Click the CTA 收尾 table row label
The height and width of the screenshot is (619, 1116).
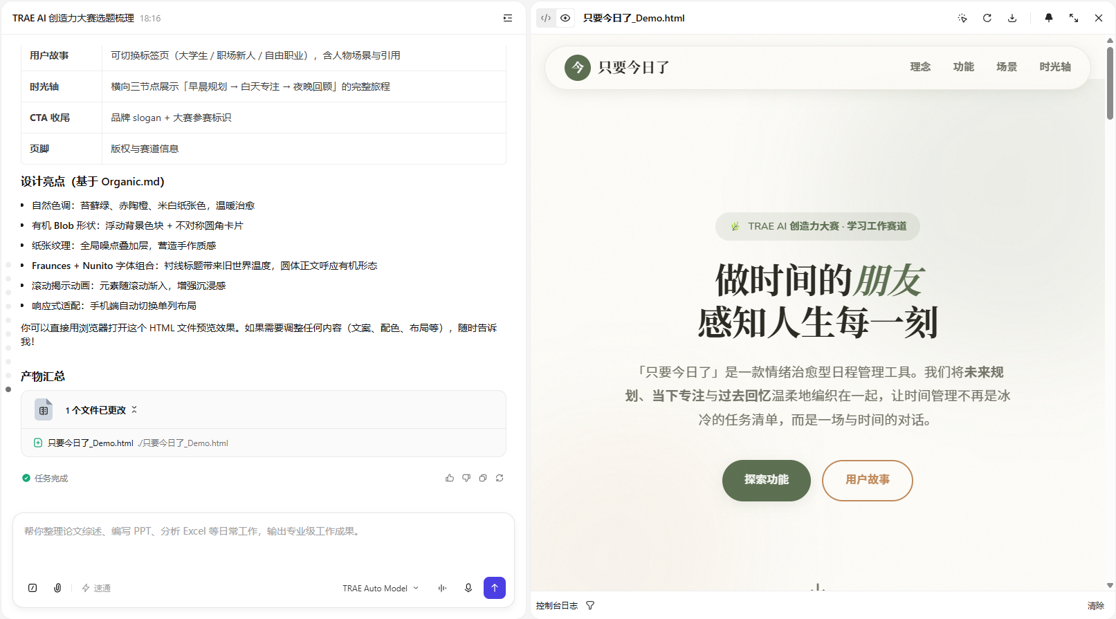click(x=50, y=118)
